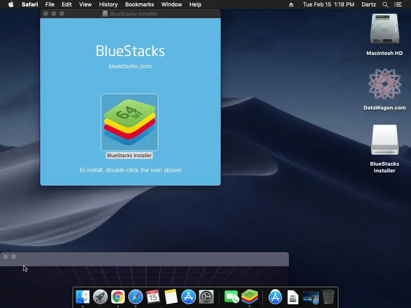
Task: Open the Edit menu
Action: (67, 4)
